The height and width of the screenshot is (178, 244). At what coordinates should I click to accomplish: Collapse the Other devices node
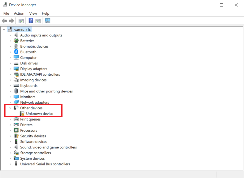[x=10, y=108]
